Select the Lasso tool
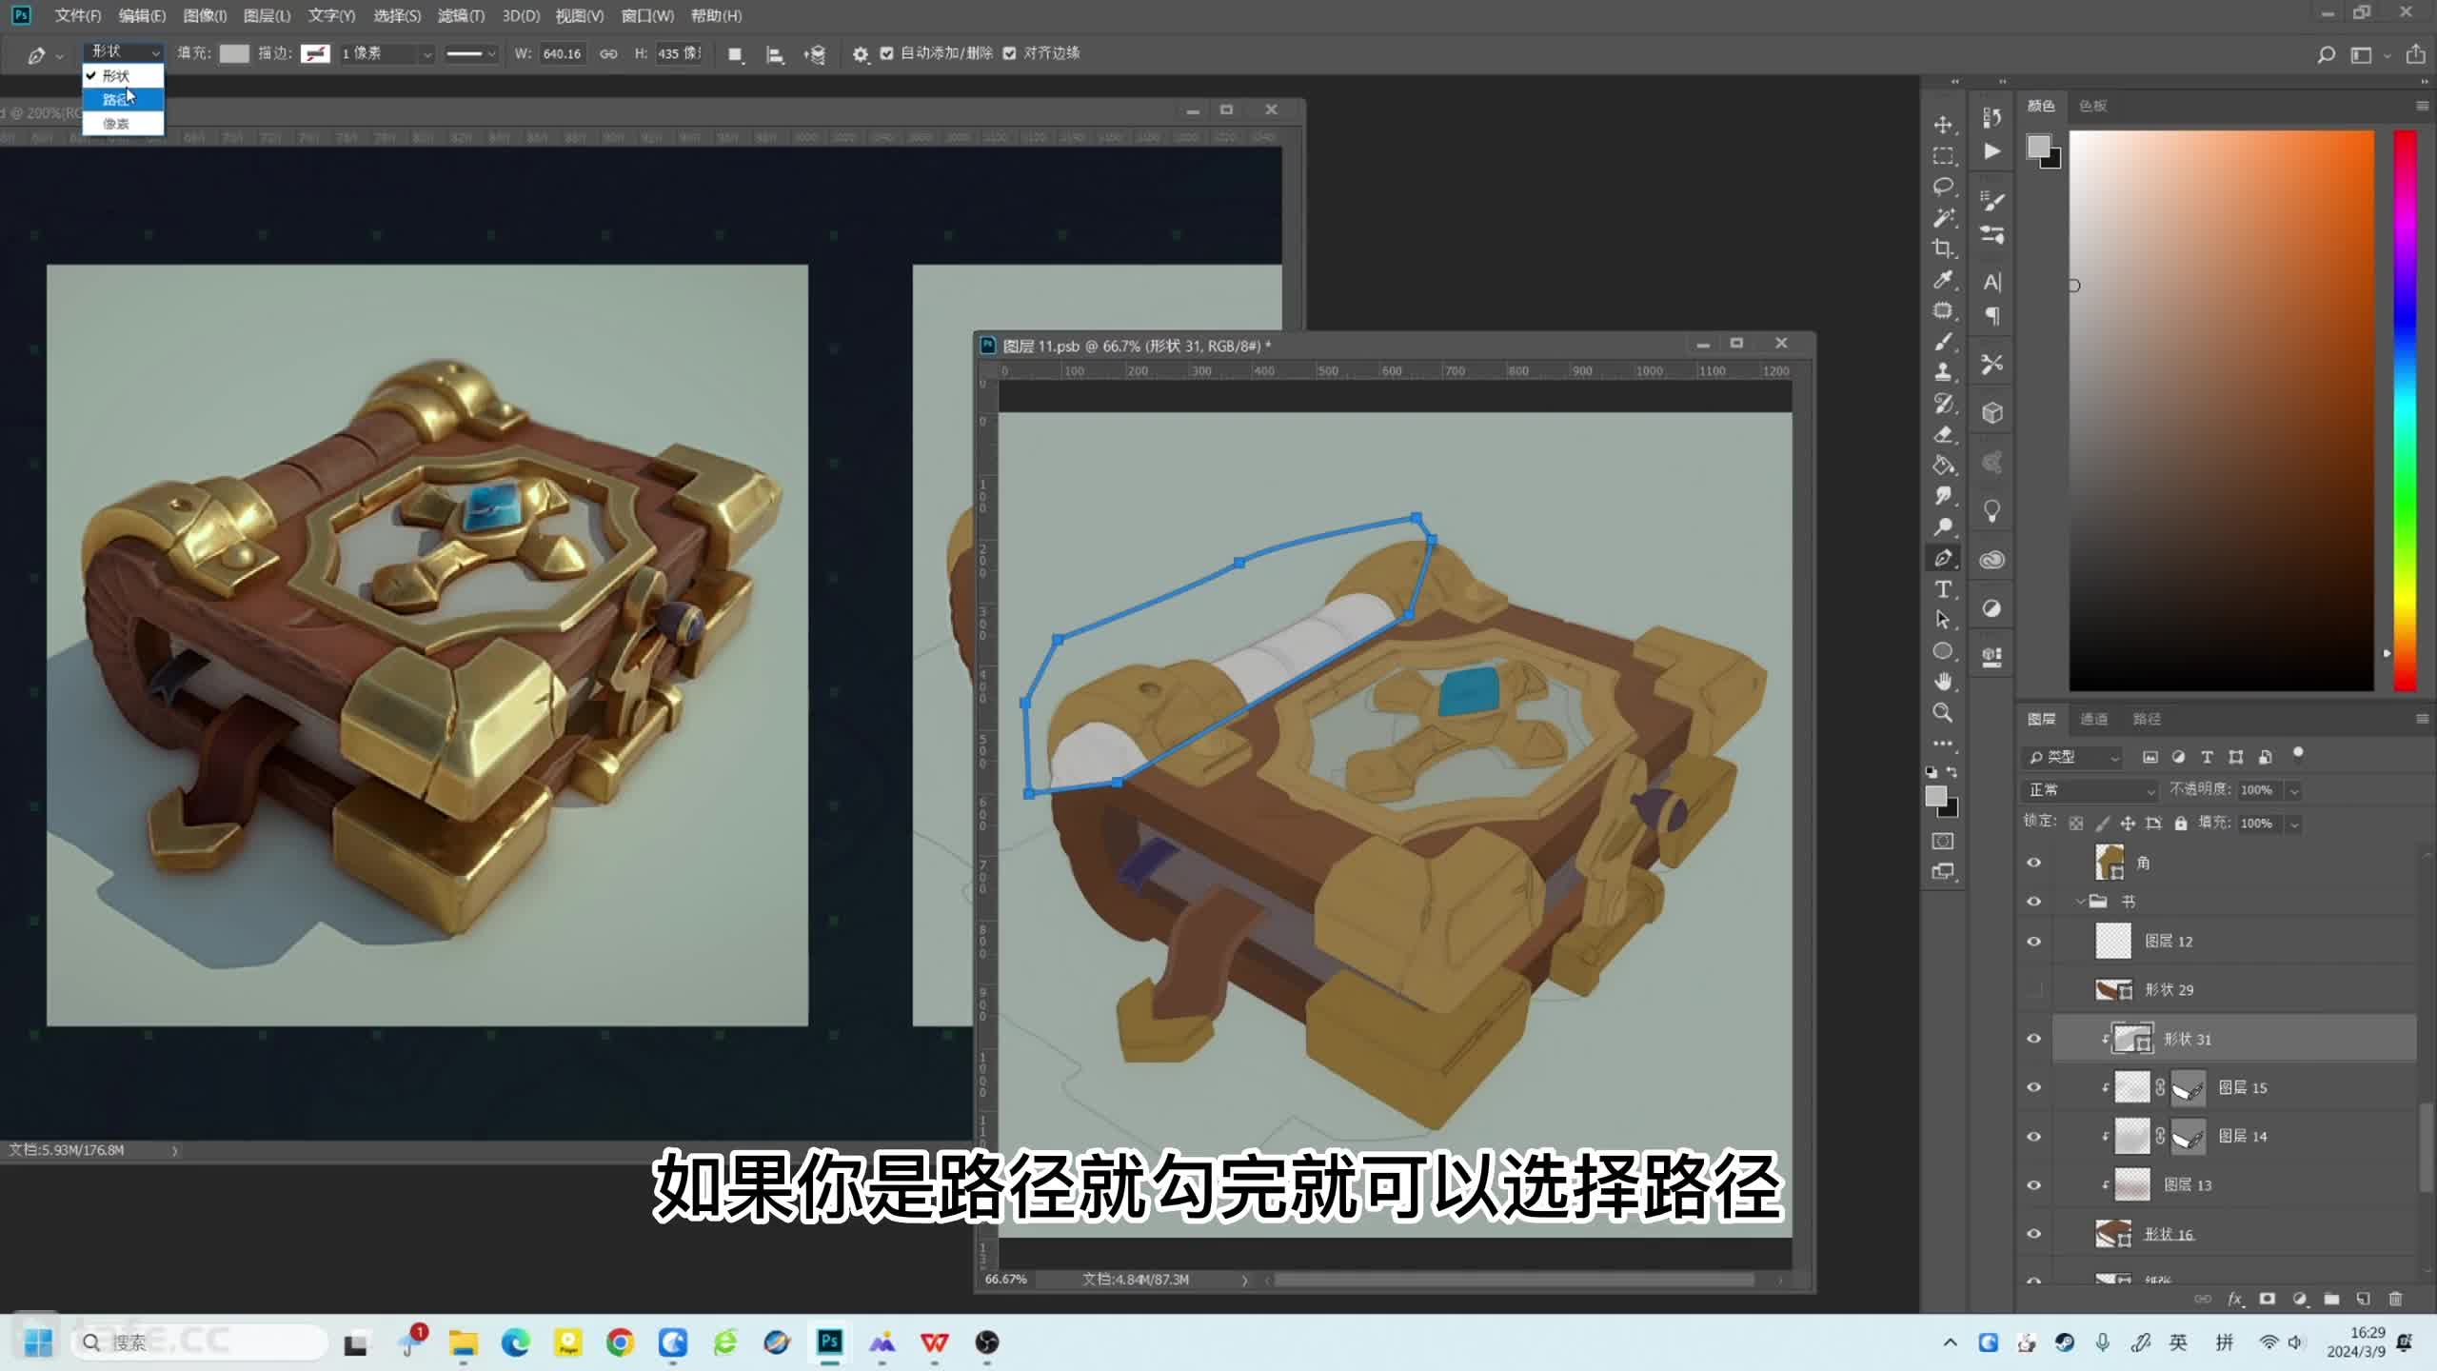This screenshot has width=2437, height=1371. pyautogui.click(x=1943, y=187)
